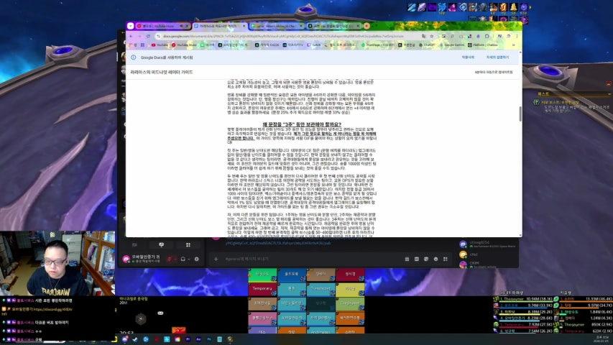This screenshot has height=345, width=613.
Task: Open a new browser tab
Action: click(367, 26)
